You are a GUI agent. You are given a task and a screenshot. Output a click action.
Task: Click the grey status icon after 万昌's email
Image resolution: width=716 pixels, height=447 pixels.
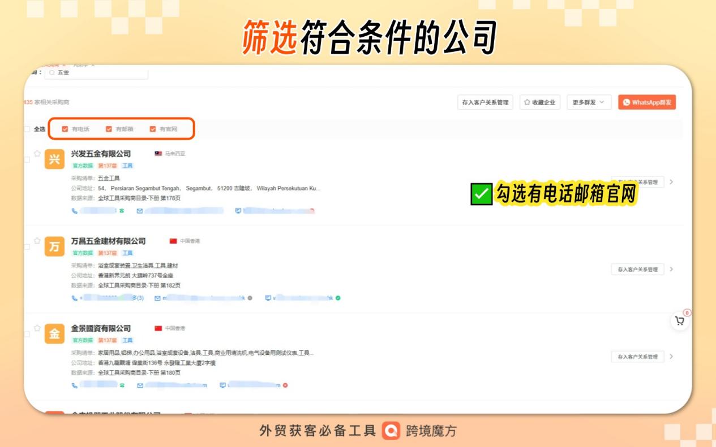tap(250, 298)
